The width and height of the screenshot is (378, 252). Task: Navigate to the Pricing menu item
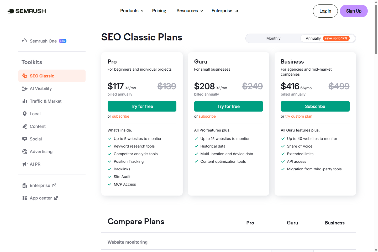coord(159,11)
